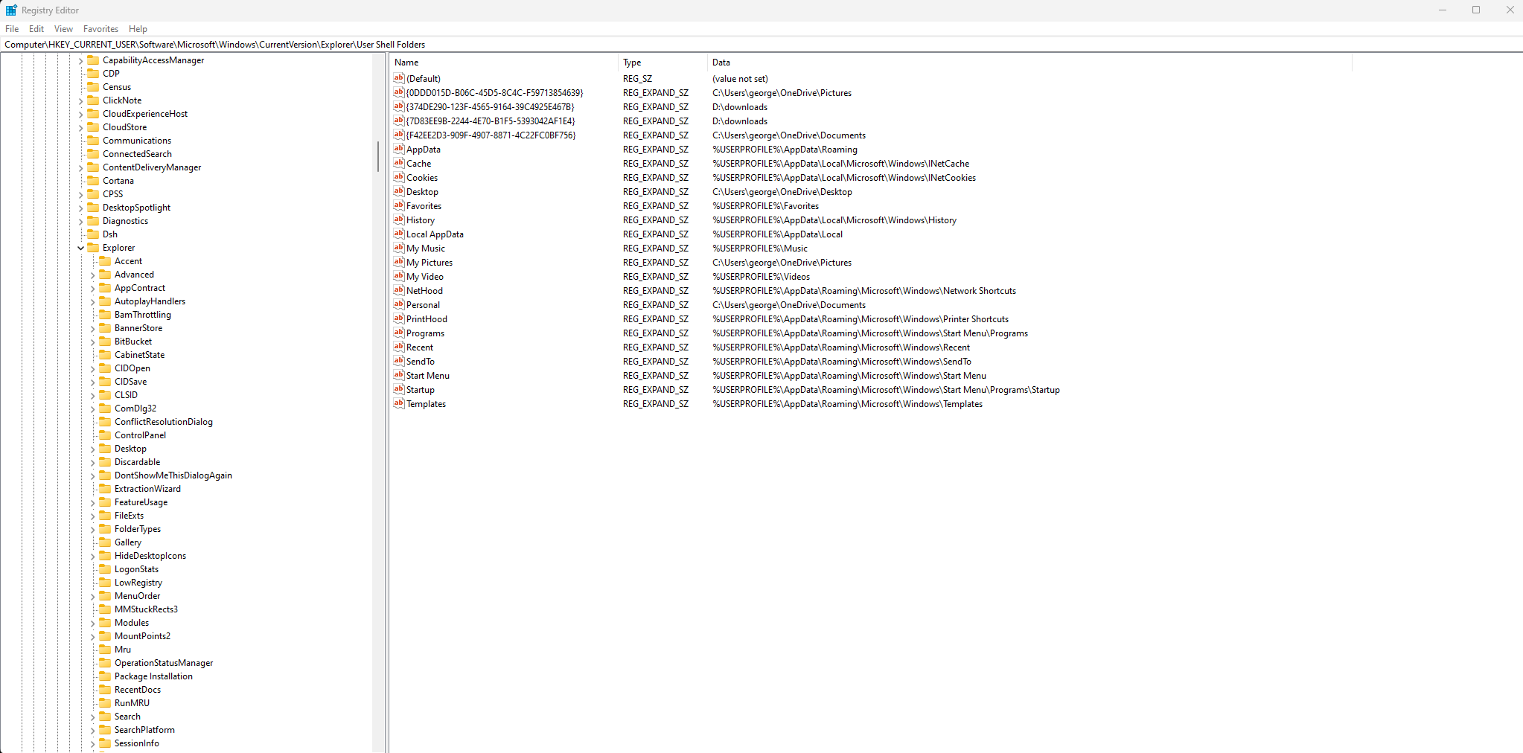Click the string icon of the (Default) value
The width and height of the screenshot is (1523, 753).
tap(399, 78)
